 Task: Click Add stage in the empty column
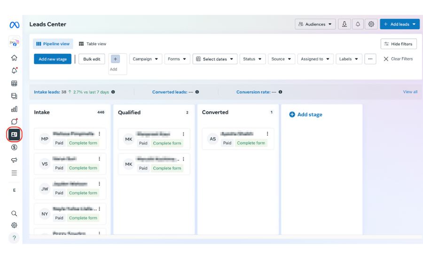305,114
